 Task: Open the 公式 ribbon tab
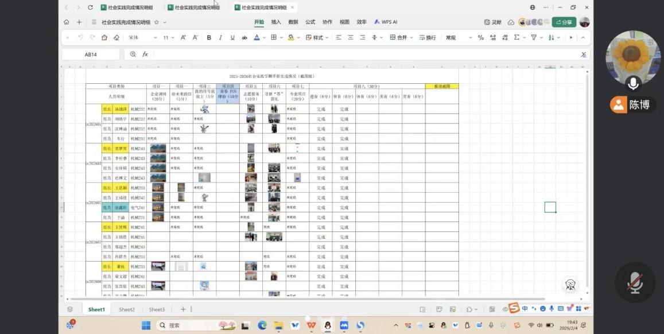pyautogui.click(x=310, y=22)
